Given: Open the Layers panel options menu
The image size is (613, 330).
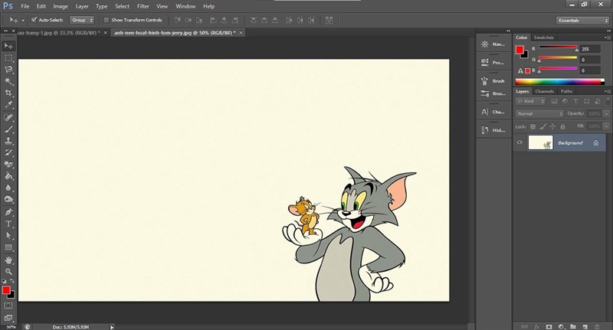Looking at the screenshot, I should click(607, 91).
